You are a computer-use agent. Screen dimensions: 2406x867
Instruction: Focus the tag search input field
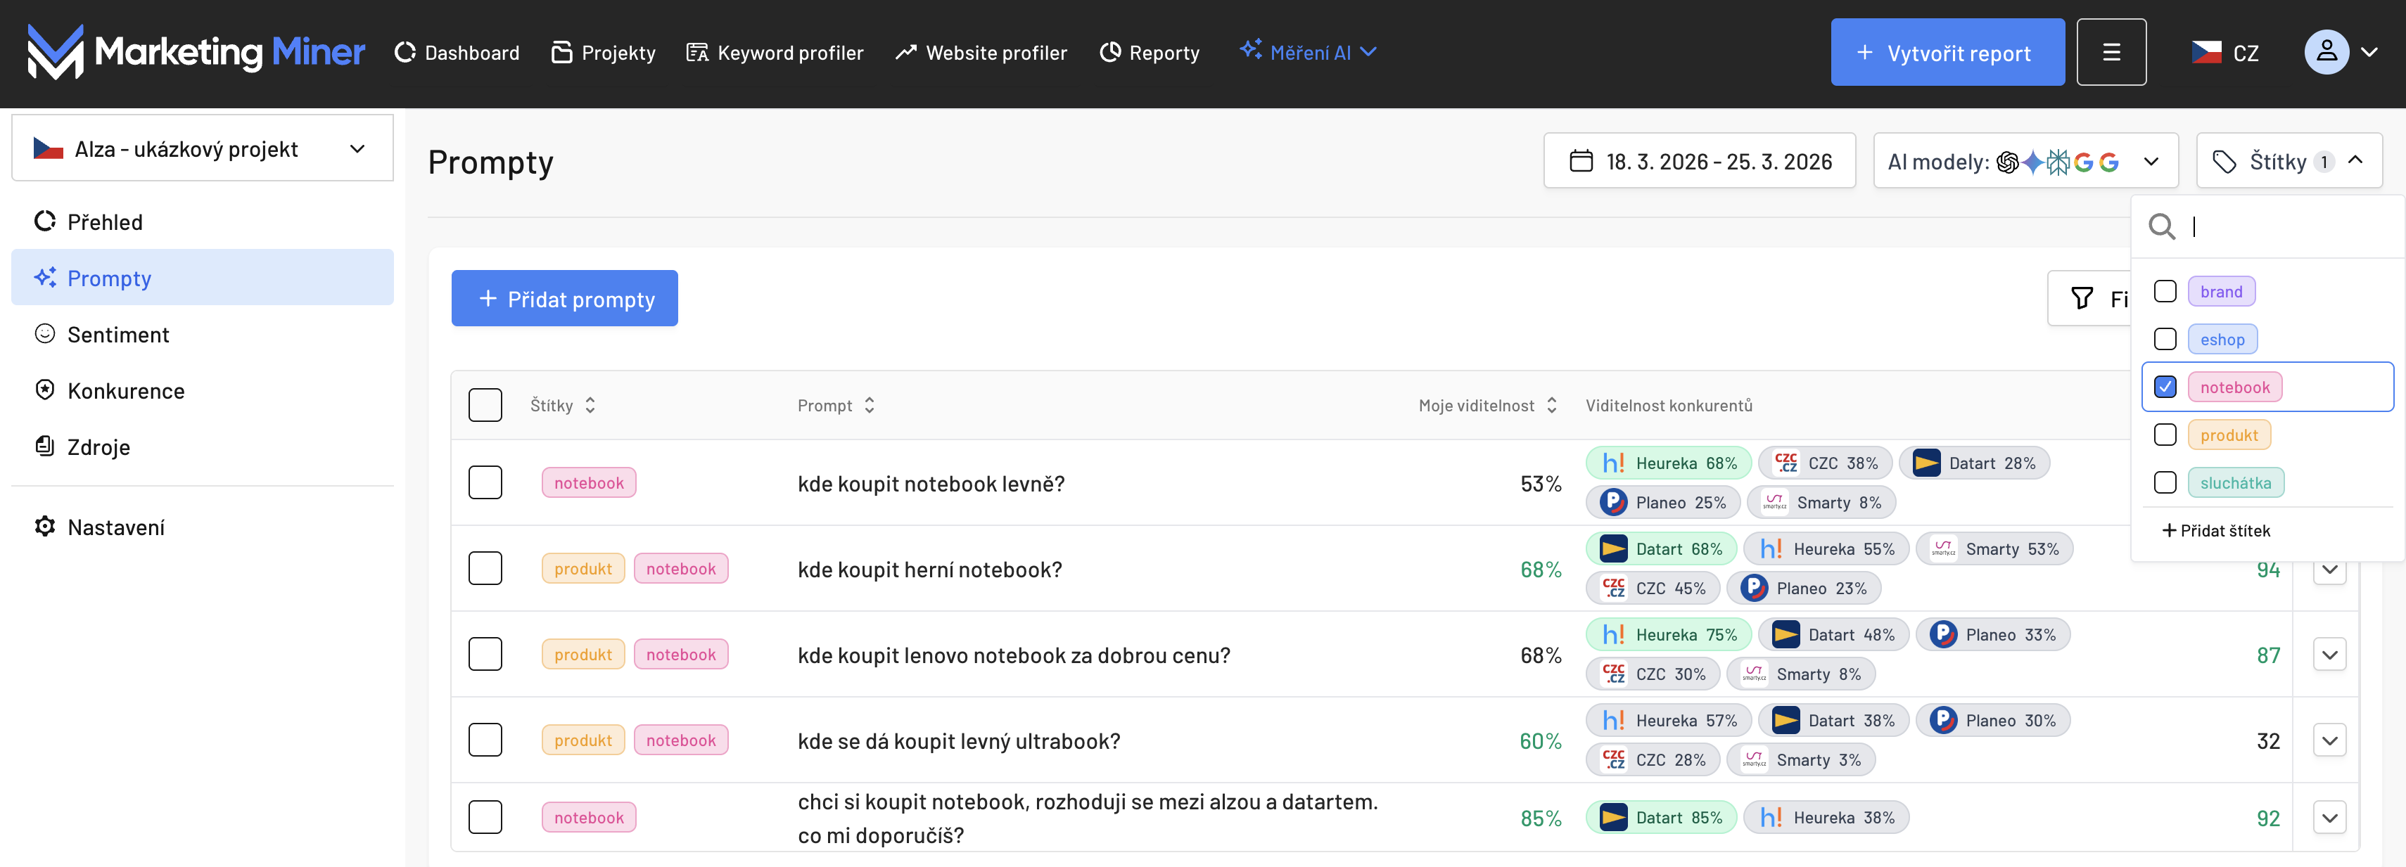[2289, 227]
